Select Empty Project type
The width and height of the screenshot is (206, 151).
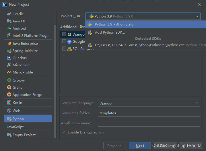(28, 135)
